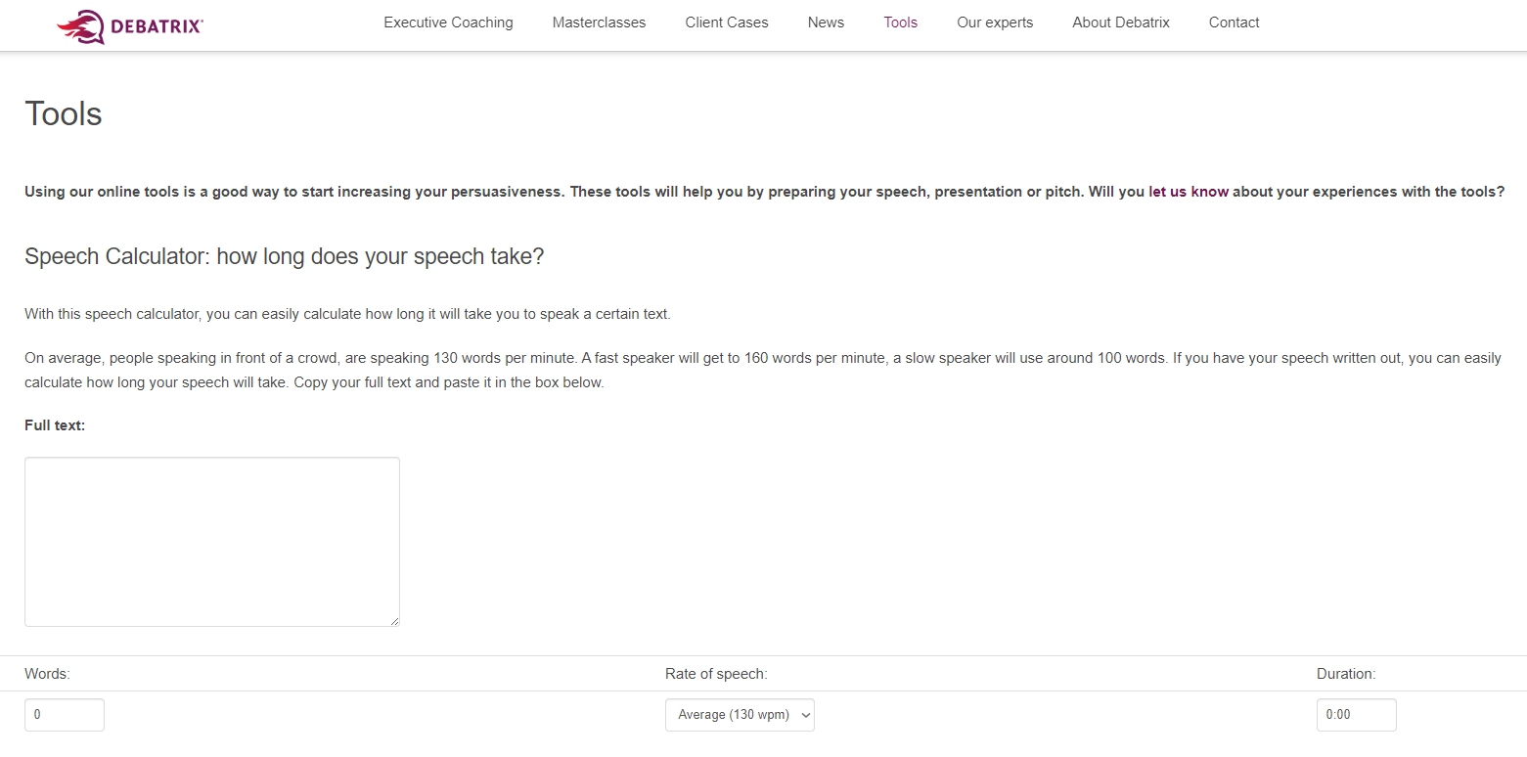
Task: Click the Debatrix logo in the header
Action: 130,25
